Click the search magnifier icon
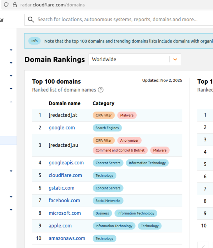The height and width of the screenshot is (248, 213). pos(31,19)
